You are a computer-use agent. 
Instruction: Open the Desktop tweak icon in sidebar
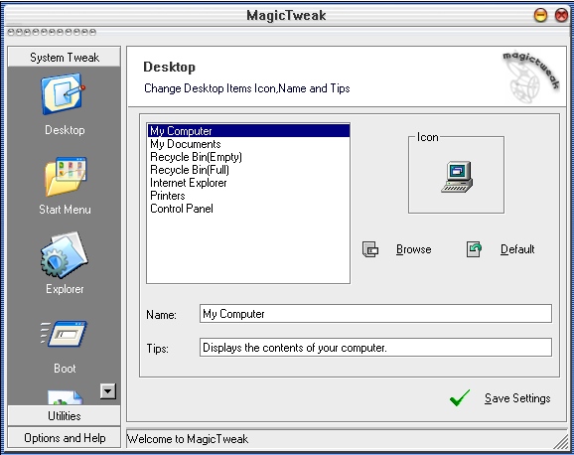tap(64, 93)
